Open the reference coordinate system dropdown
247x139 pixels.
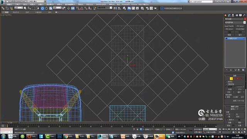tap(57, 8)
